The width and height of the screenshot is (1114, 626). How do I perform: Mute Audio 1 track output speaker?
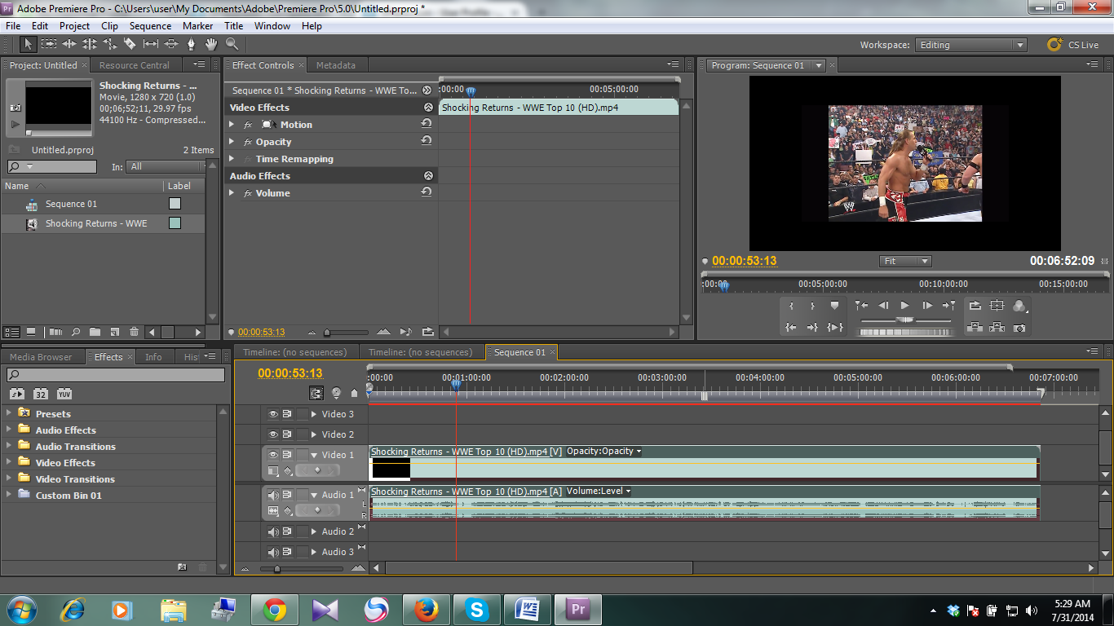[x=273, y=495]
